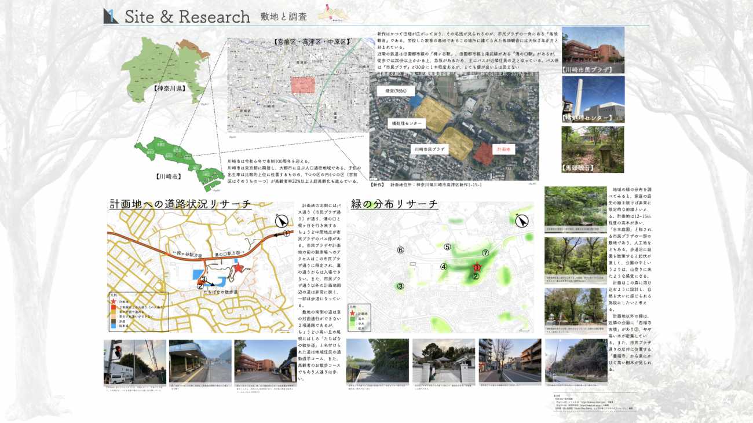Click the red highlighted area on the district map
The image size is (753, 423).
[302, 85]
